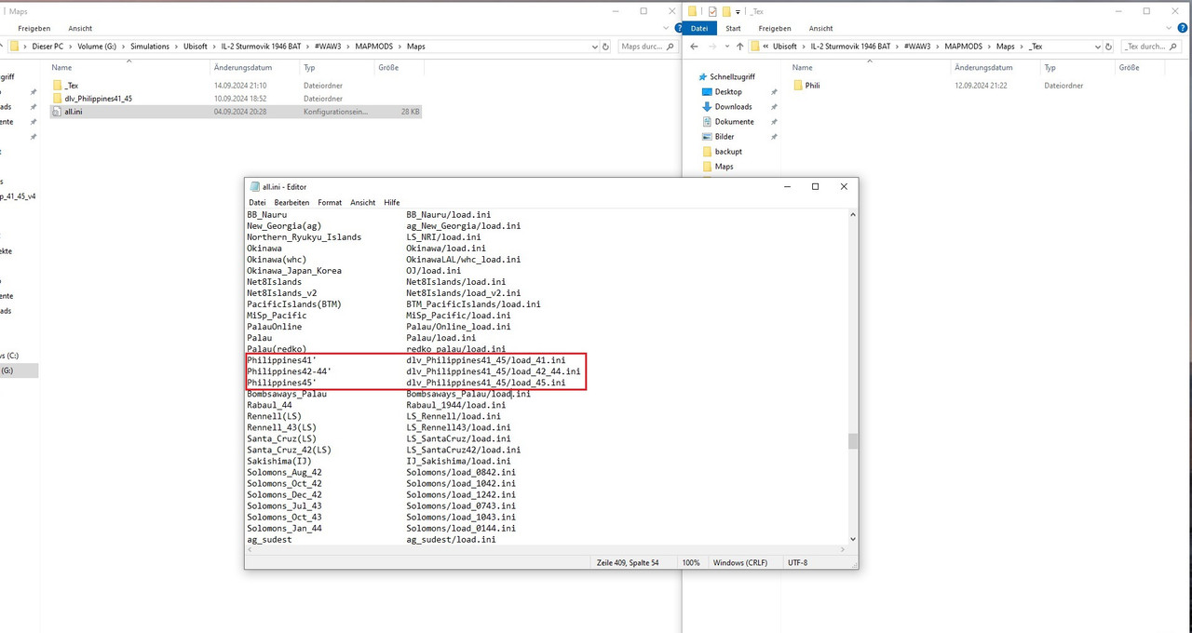Click Properties quick access icon in _Tex title bar
The image size is (1192, 633).
click(712, 11)
